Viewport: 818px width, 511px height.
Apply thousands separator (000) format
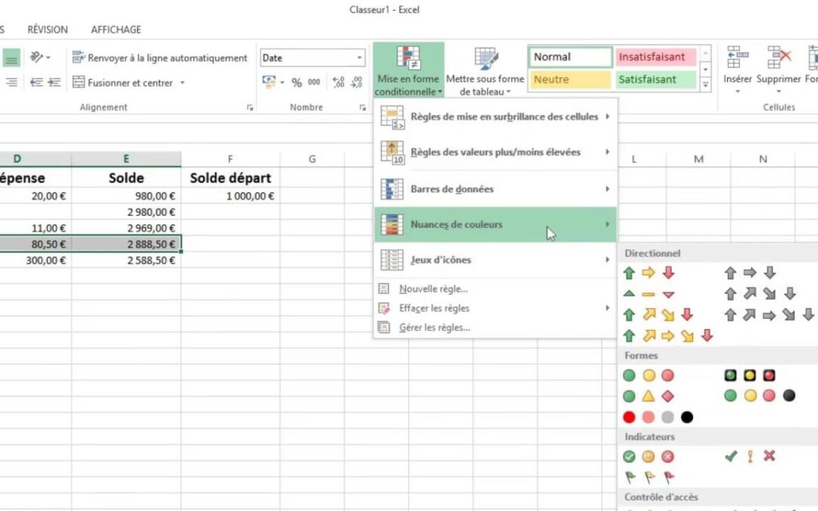tap(314, 83)
